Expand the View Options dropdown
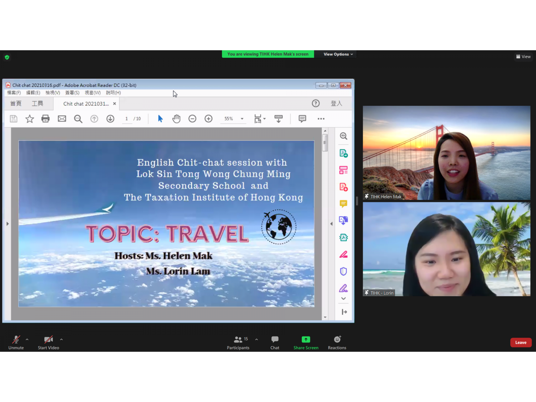The height and width of the screenshot is (402, 536). click(x=338, y=54)
